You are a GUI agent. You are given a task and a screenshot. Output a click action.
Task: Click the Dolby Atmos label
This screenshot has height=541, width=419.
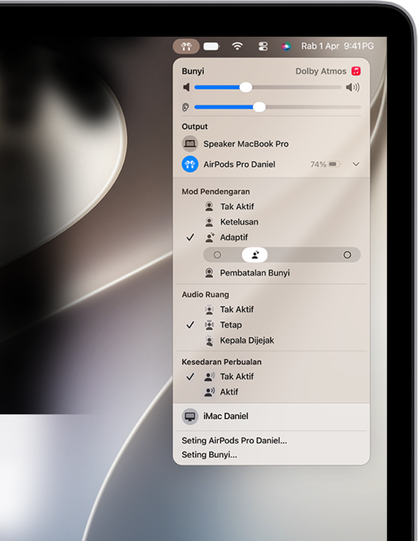(x=322, y=71)
